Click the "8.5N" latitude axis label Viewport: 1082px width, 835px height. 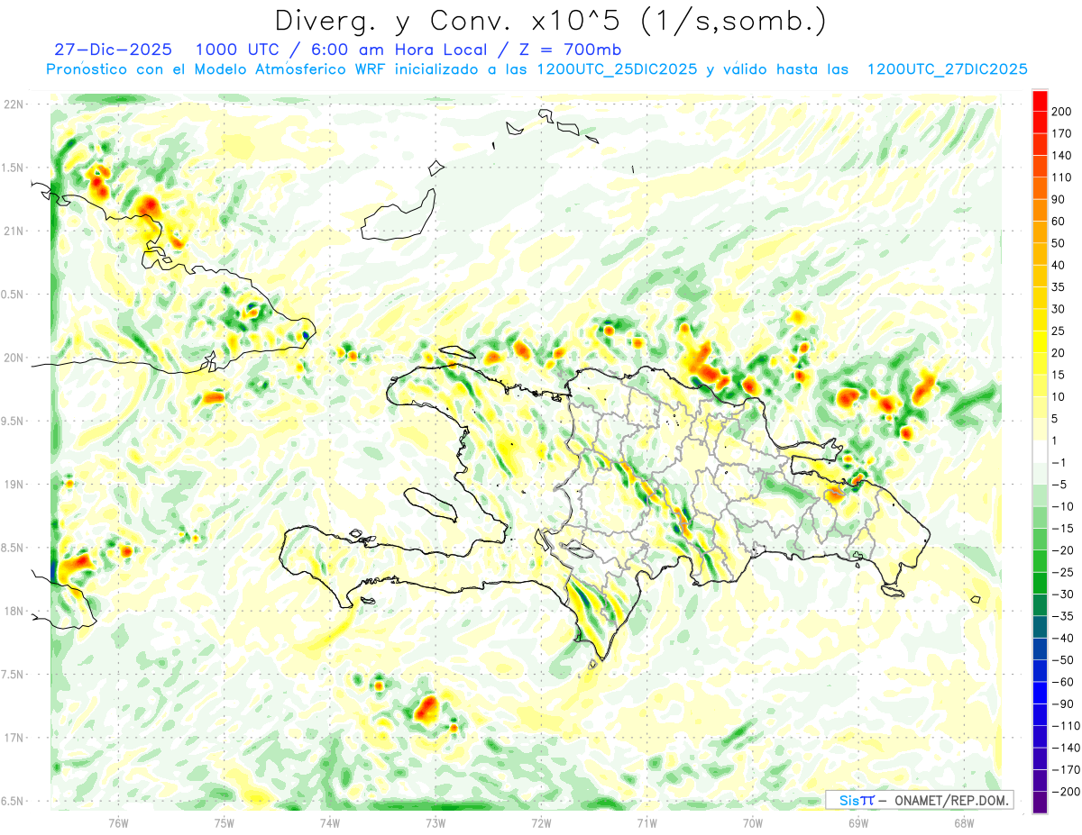(x=14, y=548)
